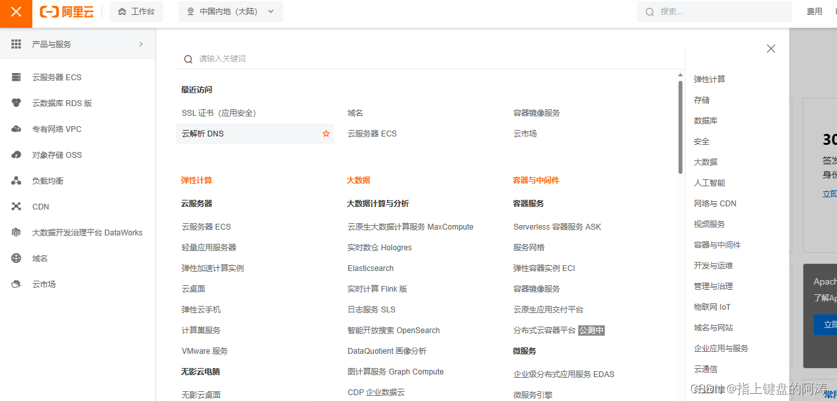Open 容器镜像服务 in recent visits

(537, 113)
